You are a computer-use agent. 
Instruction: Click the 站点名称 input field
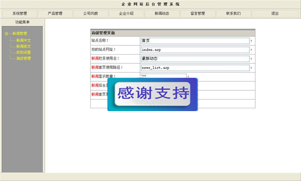195,41
